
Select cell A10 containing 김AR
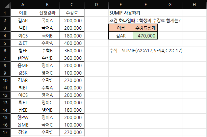(23, 80)
